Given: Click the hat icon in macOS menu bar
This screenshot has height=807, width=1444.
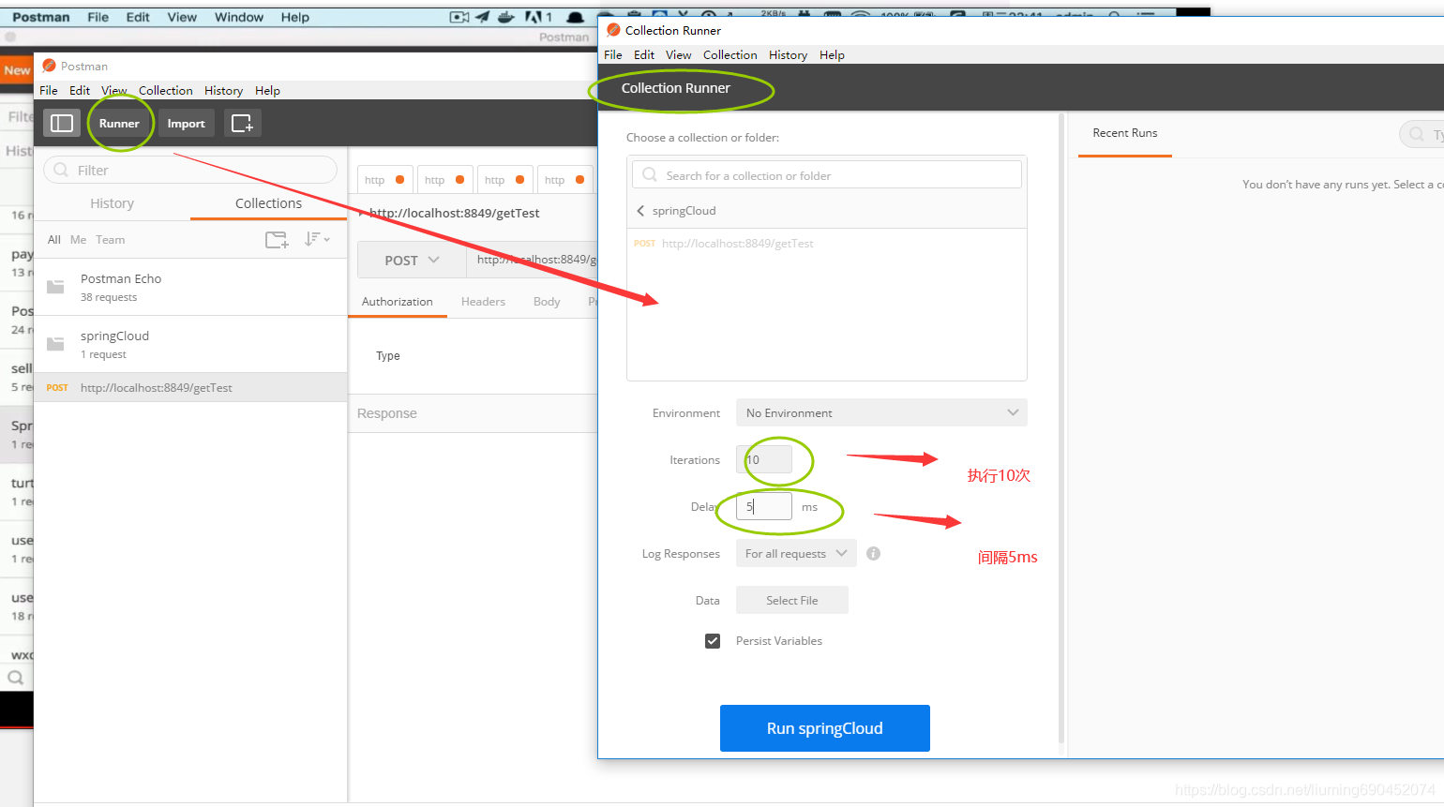Looking at the screenshot, I should coord(576,17).
